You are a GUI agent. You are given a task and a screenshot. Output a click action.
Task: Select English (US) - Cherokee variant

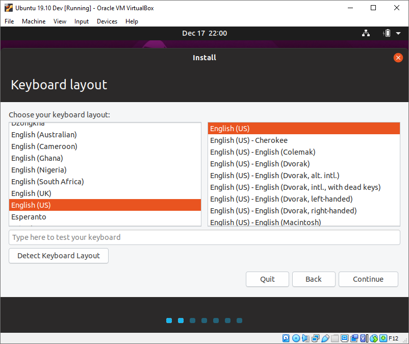point(304,140)
